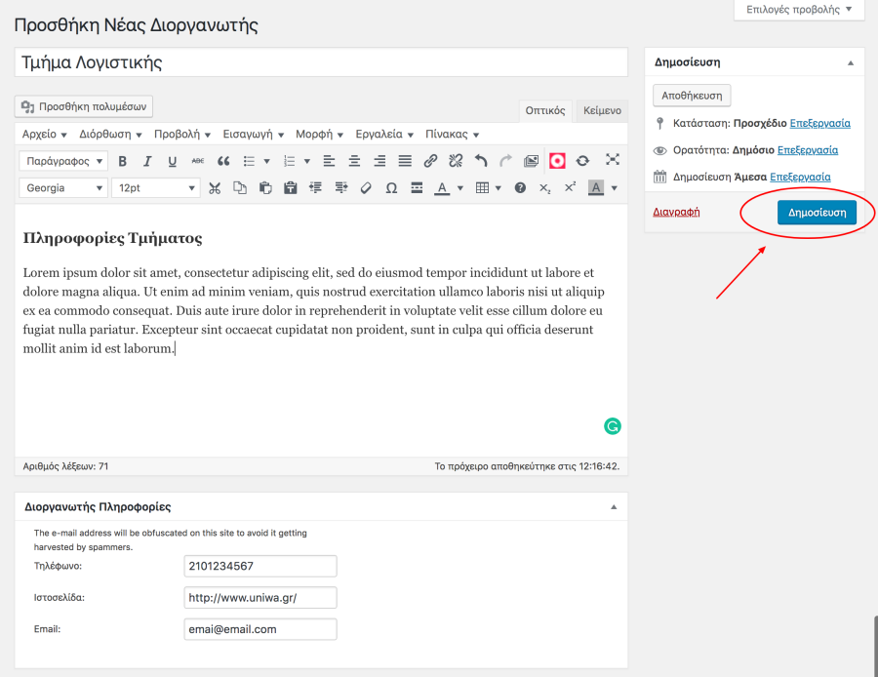Viewport: 878px width, 677px height.
Task: Open the 12pt font size dropdown
Action: click(x=155, y=187)
